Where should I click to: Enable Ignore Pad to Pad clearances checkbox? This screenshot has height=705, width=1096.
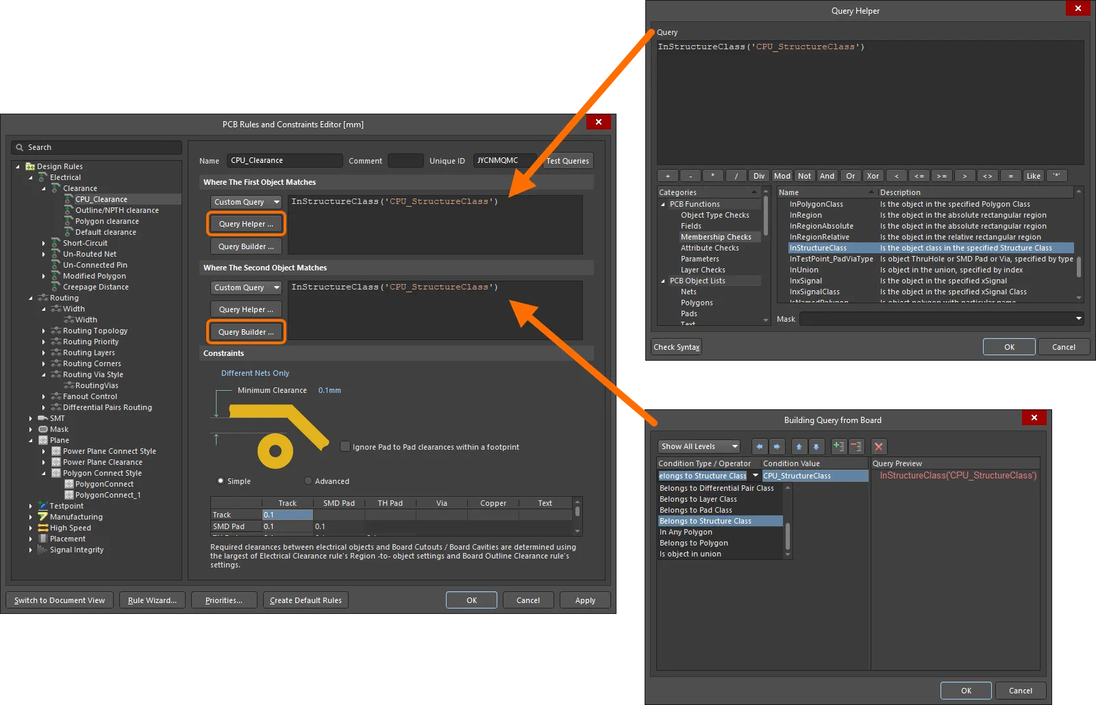coord(345,446)
